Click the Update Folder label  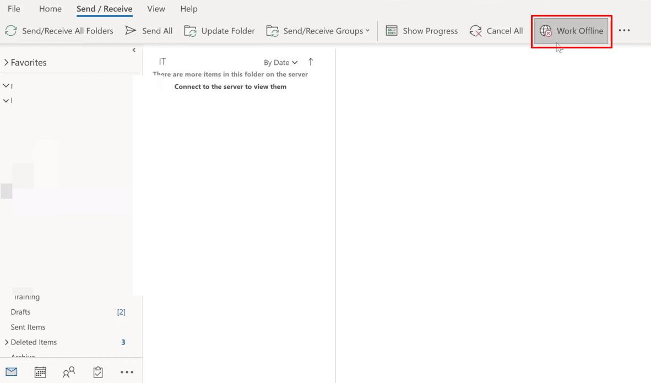pos(228,31)
